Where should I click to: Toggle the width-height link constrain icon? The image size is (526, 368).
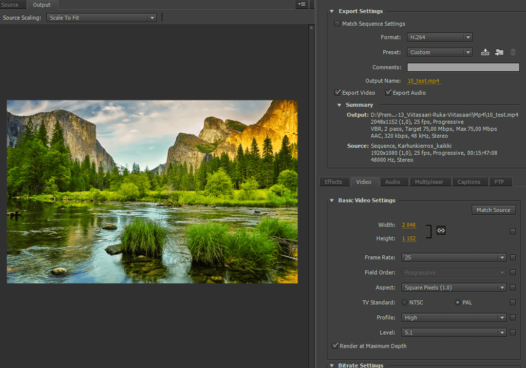coord(441,231)
